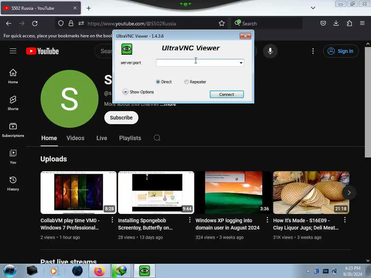Click the Firefox back arrow
Image resolution: width=371 pixels, height=278 pixels.
click(9, 24)
